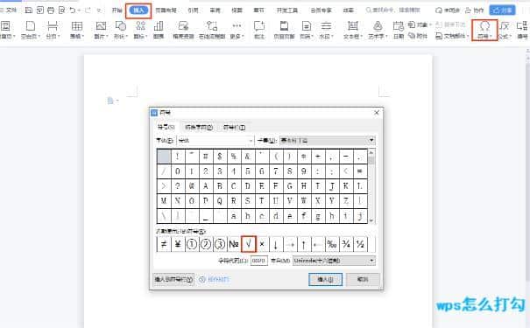Open the quick access toolbar customize arrow

tap(99, 10)
